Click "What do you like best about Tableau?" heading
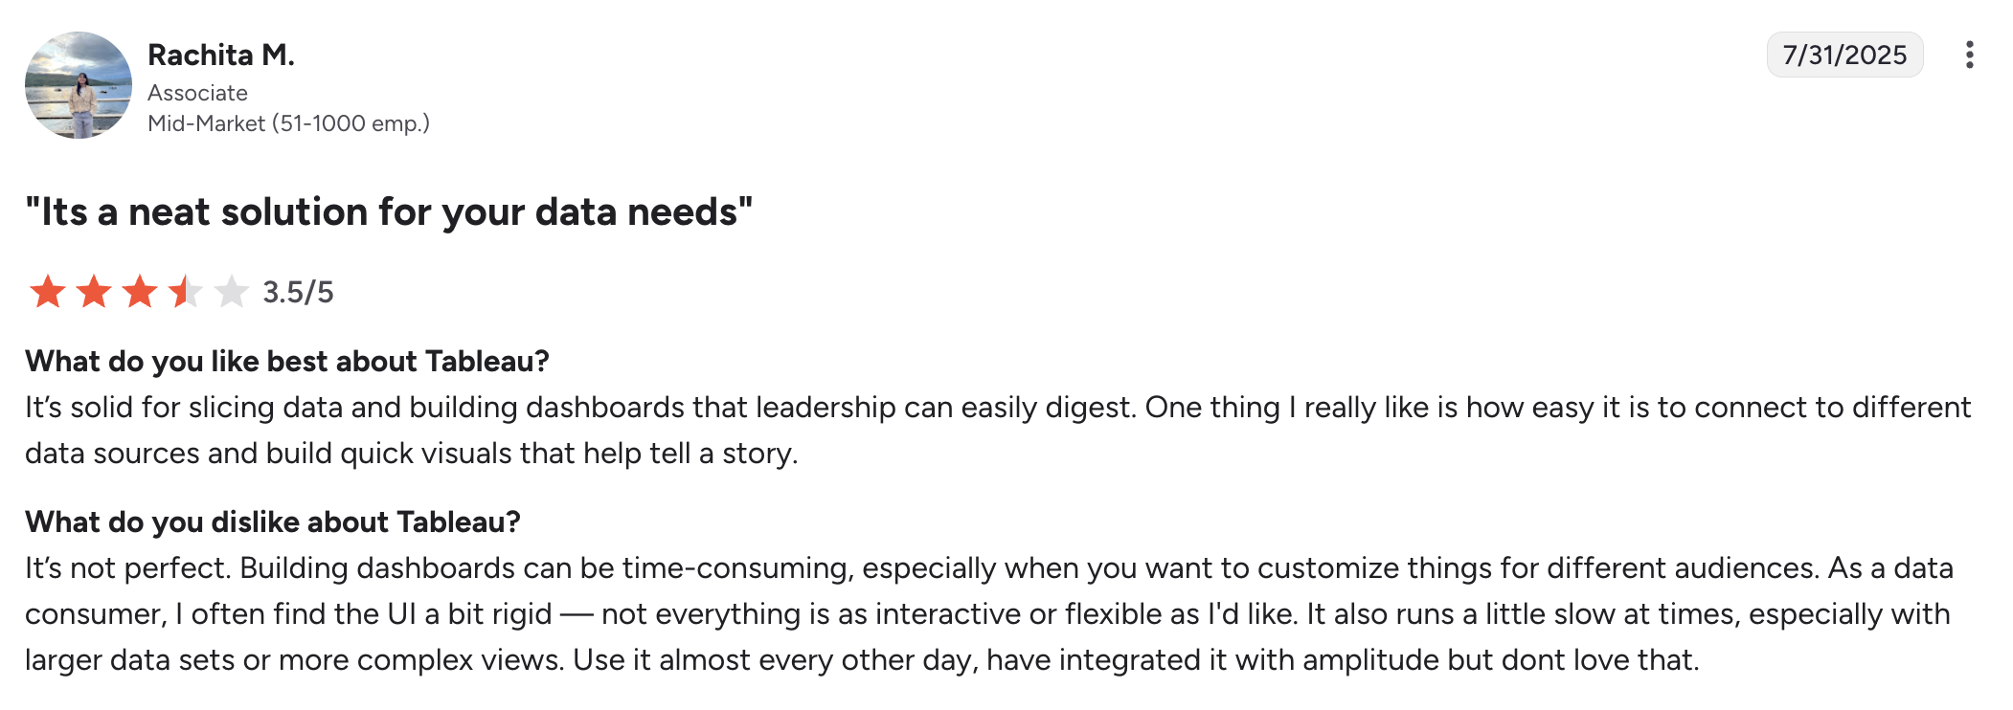 [x=287, y=361]
